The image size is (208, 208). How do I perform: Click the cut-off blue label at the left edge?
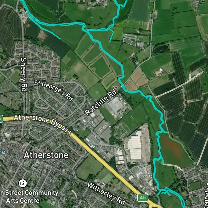(2, 152)
